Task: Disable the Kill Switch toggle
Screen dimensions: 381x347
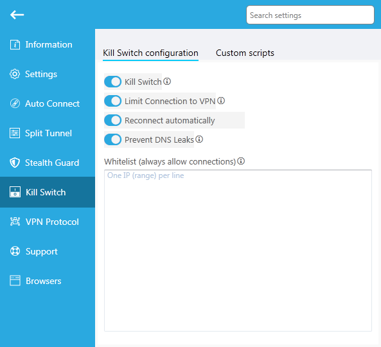Action: pos(112,82)
